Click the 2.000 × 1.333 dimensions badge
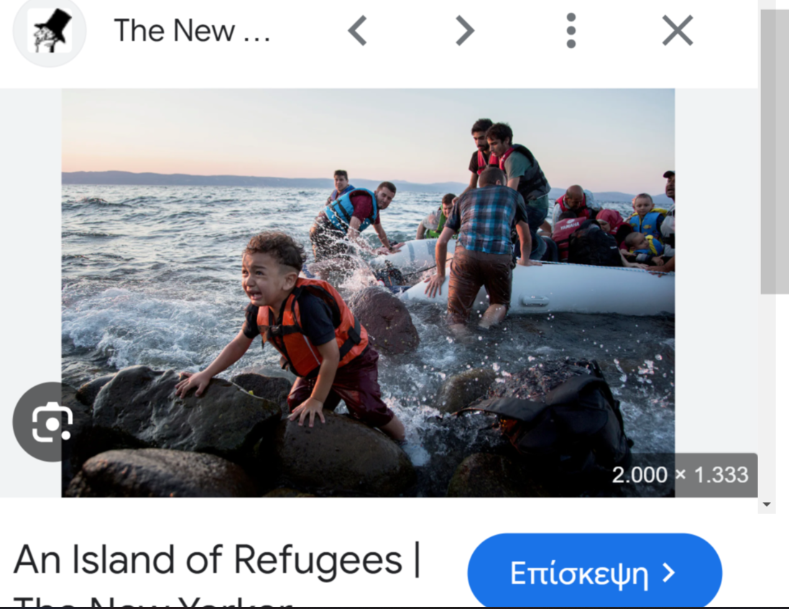 point(680,475)
